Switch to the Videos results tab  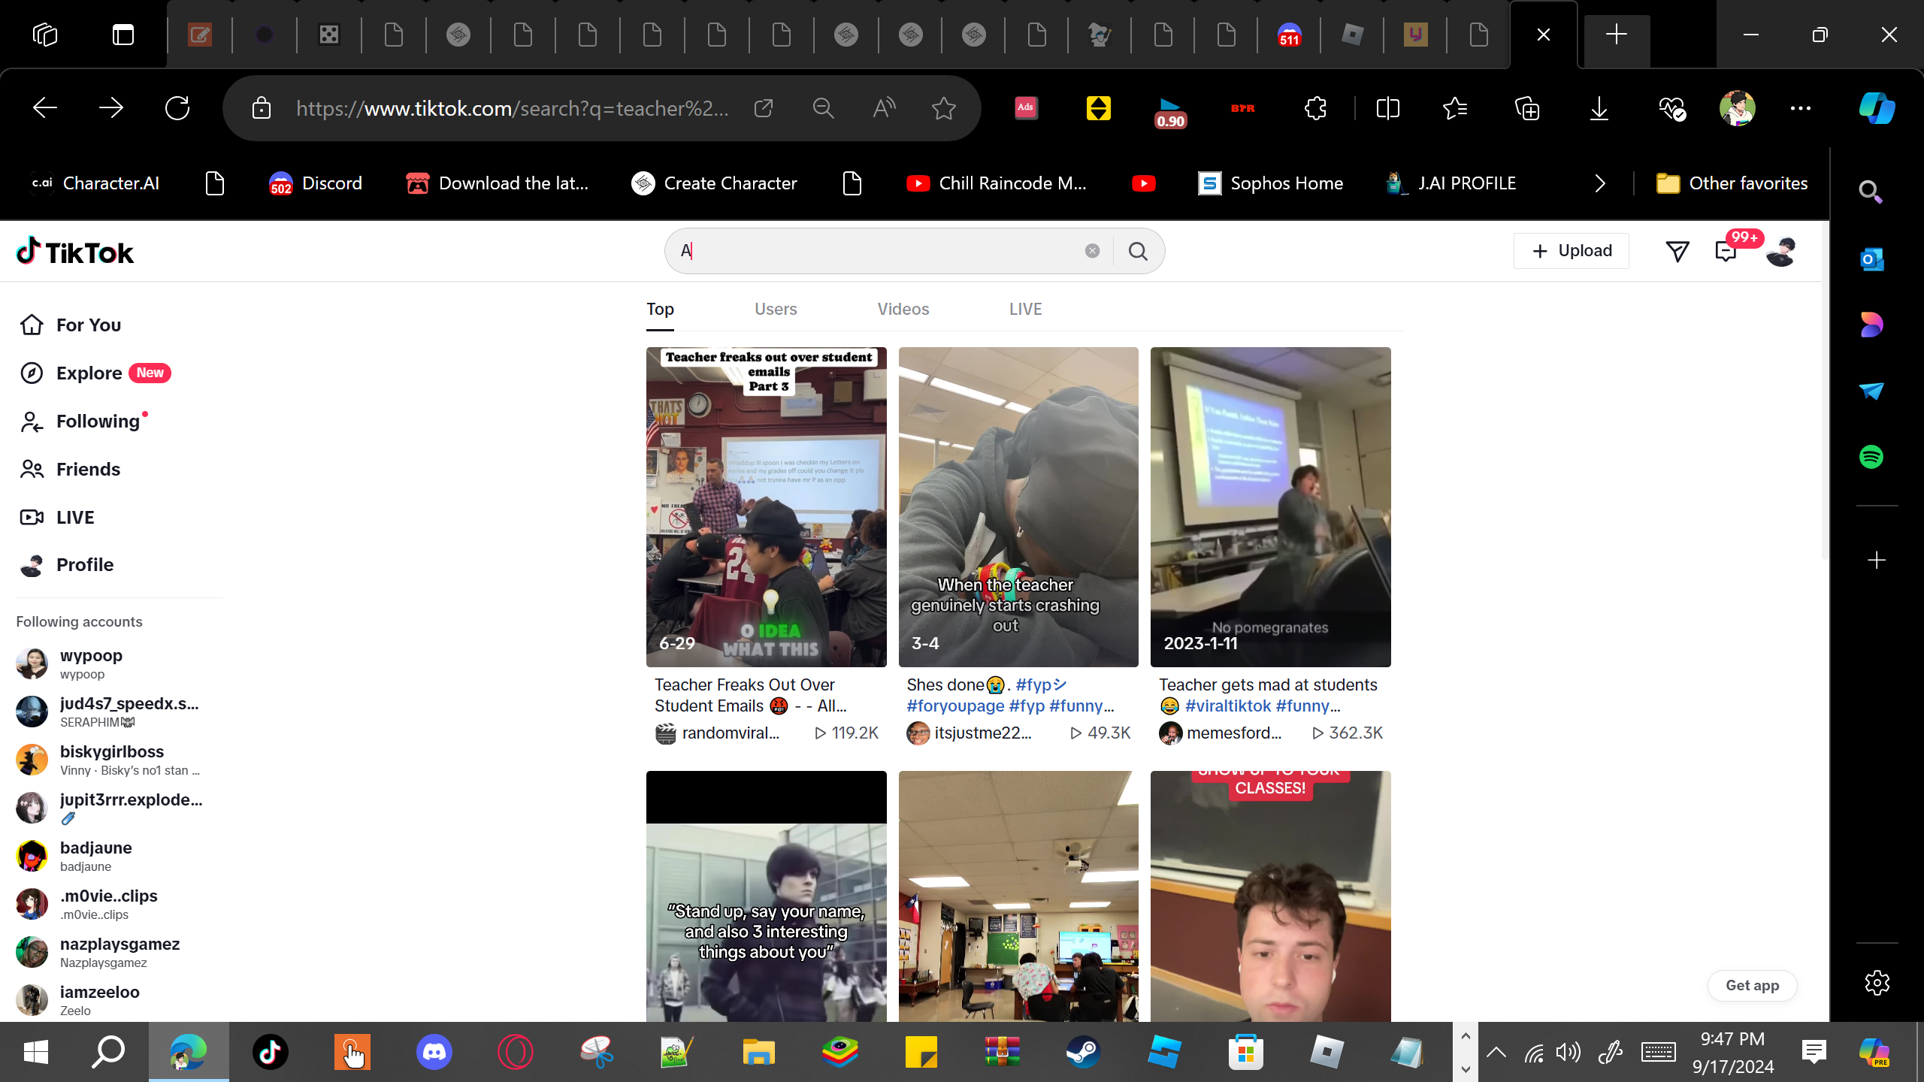(903, 310)
